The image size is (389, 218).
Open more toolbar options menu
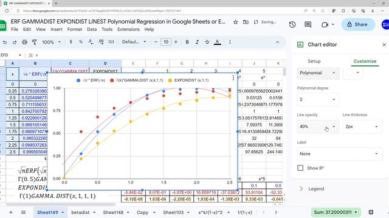click(230, 42)
